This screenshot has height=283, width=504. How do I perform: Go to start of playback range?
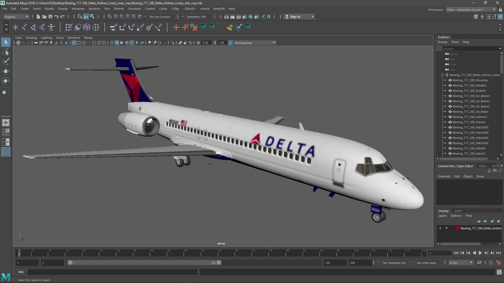coord(456,253)
